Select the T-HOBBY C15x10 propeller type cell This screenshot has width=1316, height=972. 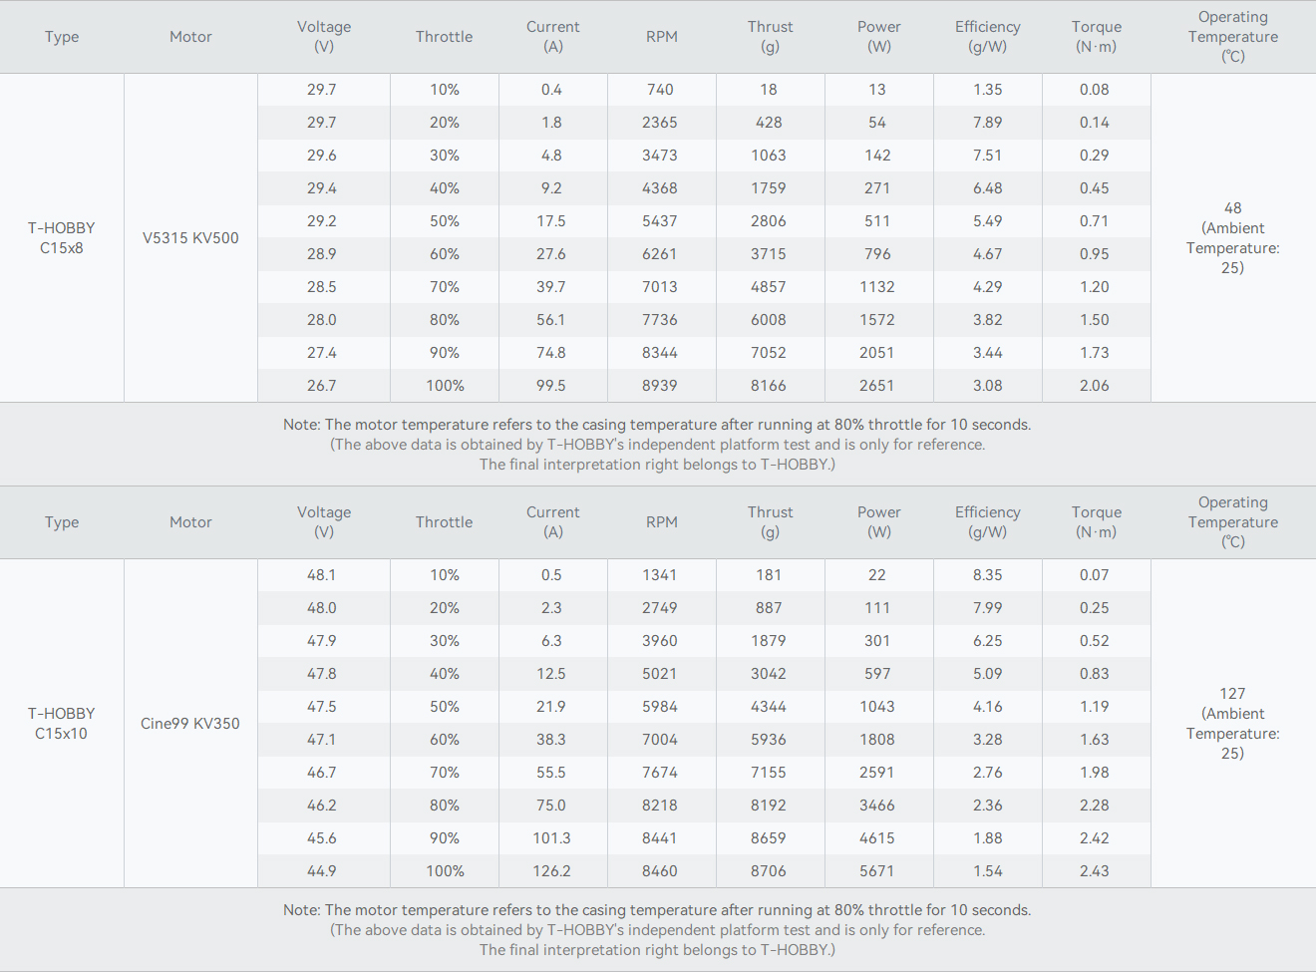(x=62, y=724)
